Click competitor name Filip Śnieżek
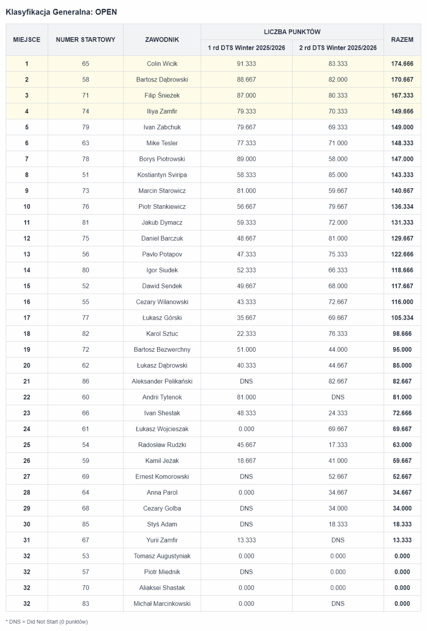 [162, 96]
